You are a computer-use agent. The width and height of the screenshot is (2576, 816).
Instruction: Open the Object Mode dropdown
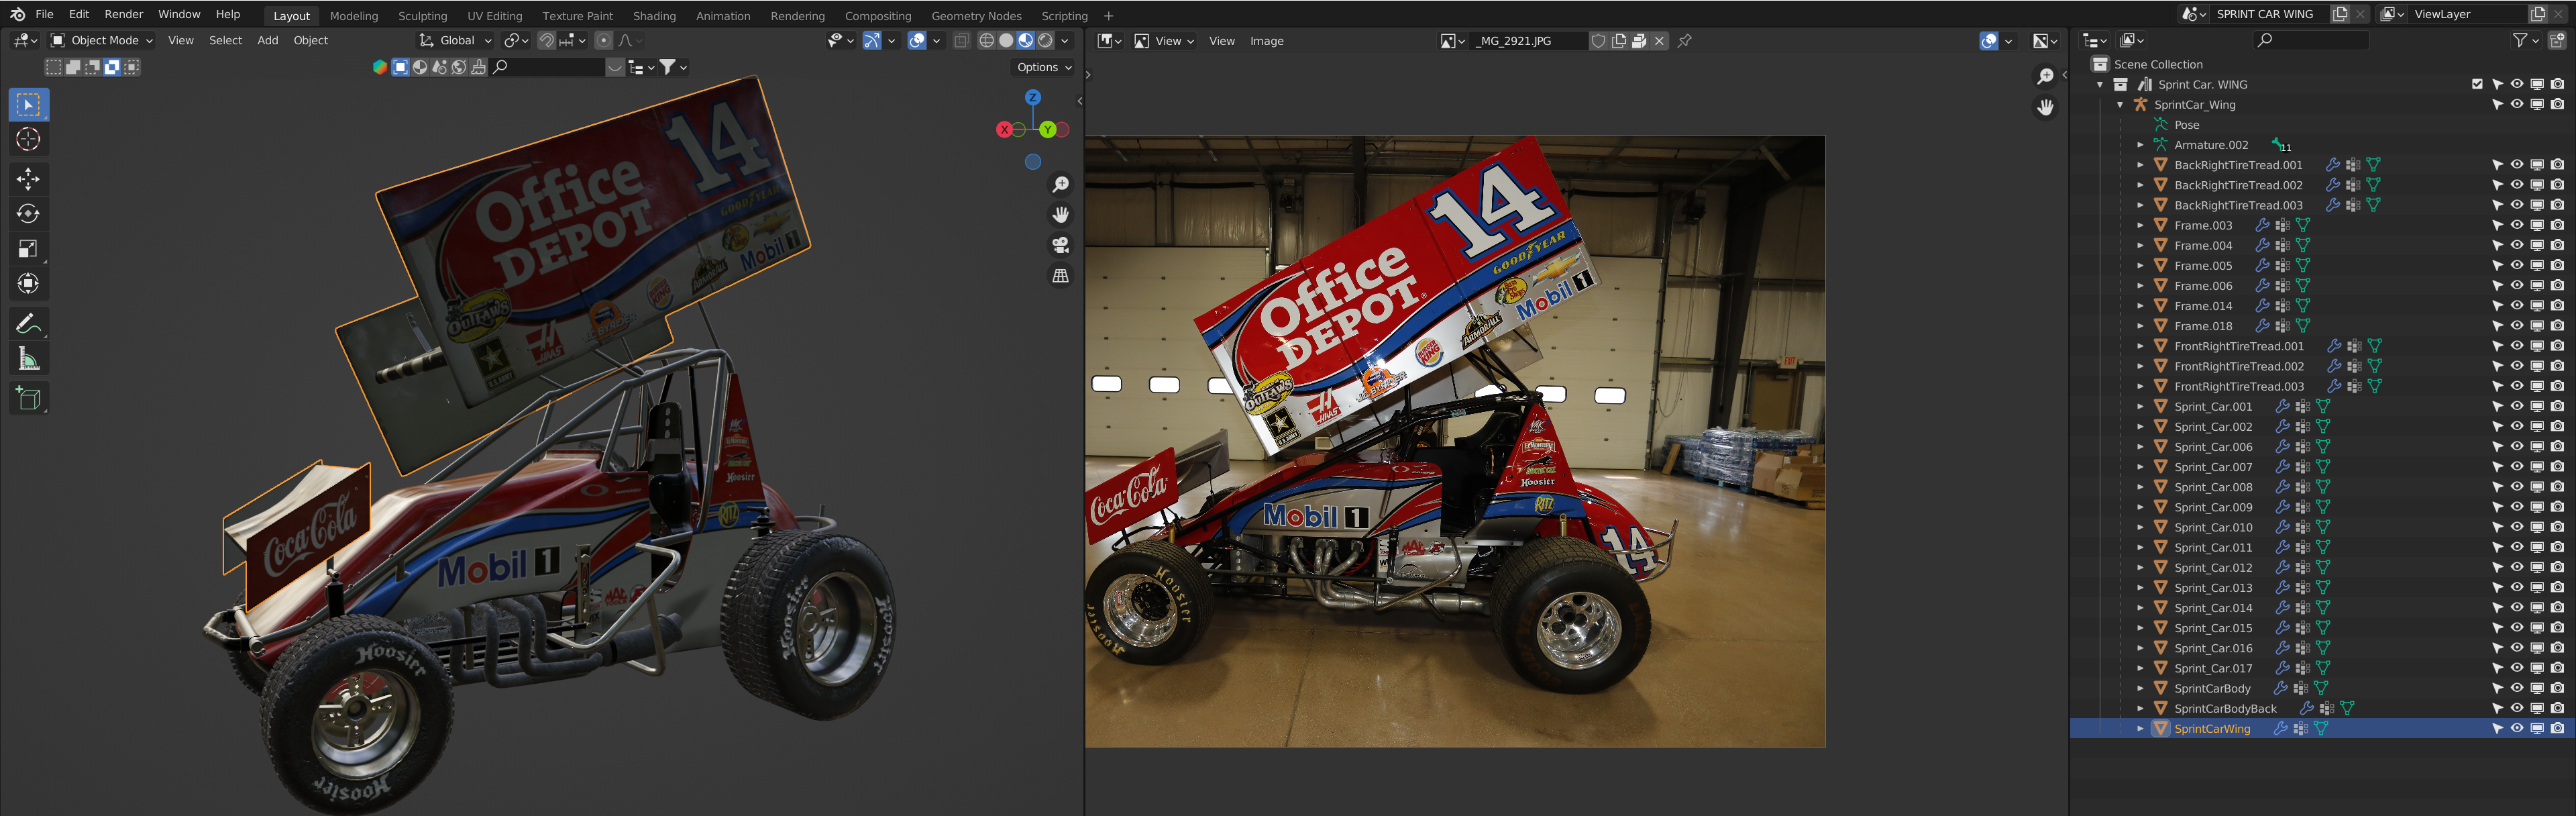pos(102,41)
